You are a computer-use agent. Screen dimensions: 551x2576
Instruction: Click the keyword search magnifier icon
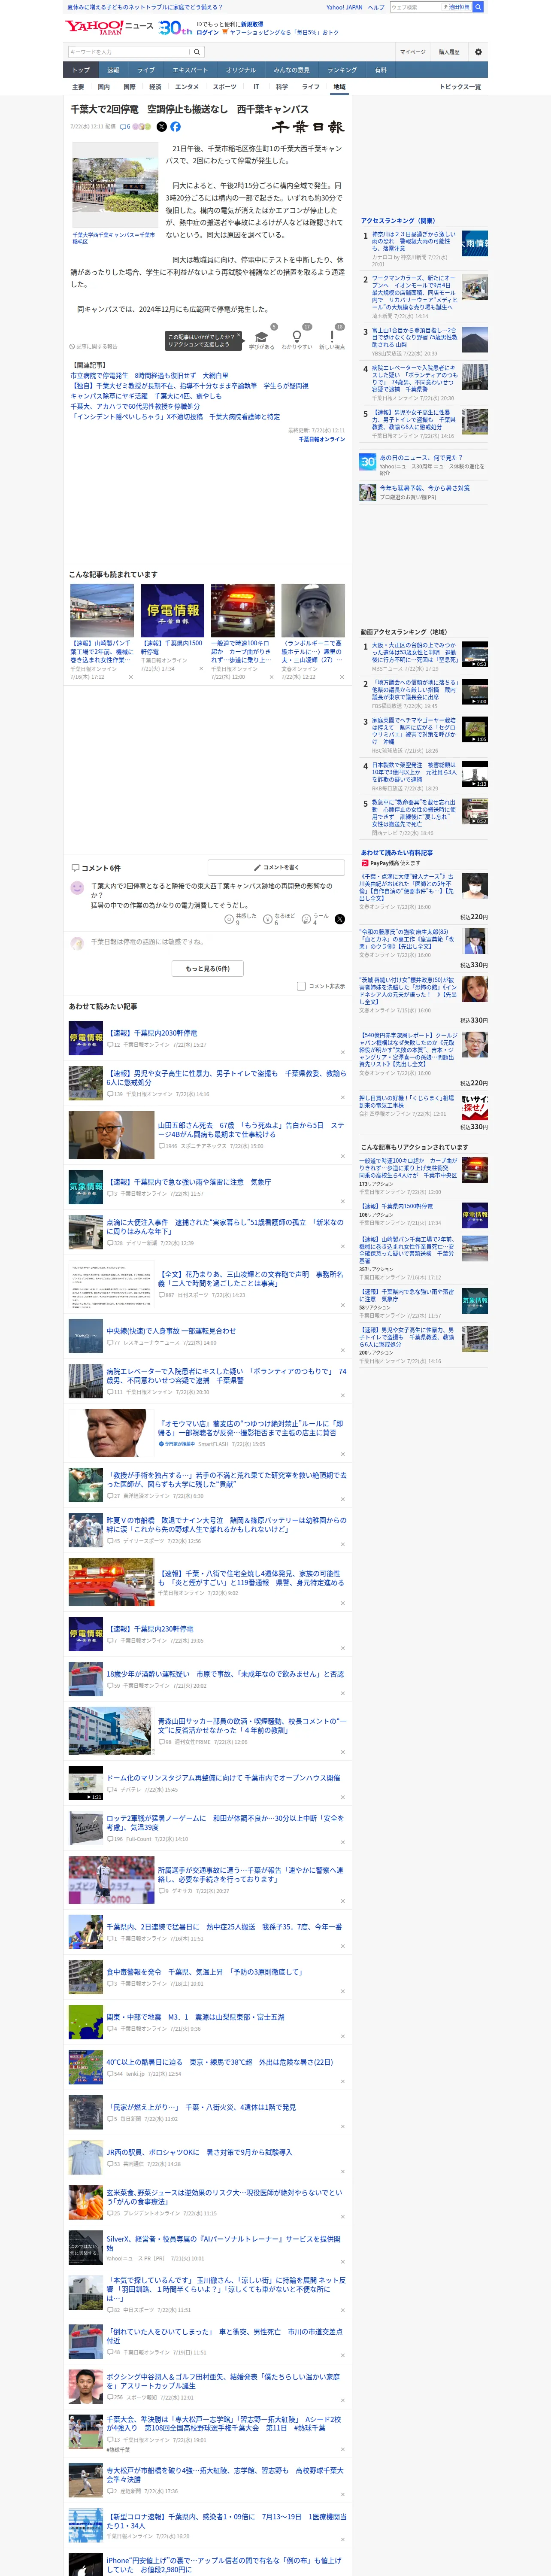click(x=197, y=52)
